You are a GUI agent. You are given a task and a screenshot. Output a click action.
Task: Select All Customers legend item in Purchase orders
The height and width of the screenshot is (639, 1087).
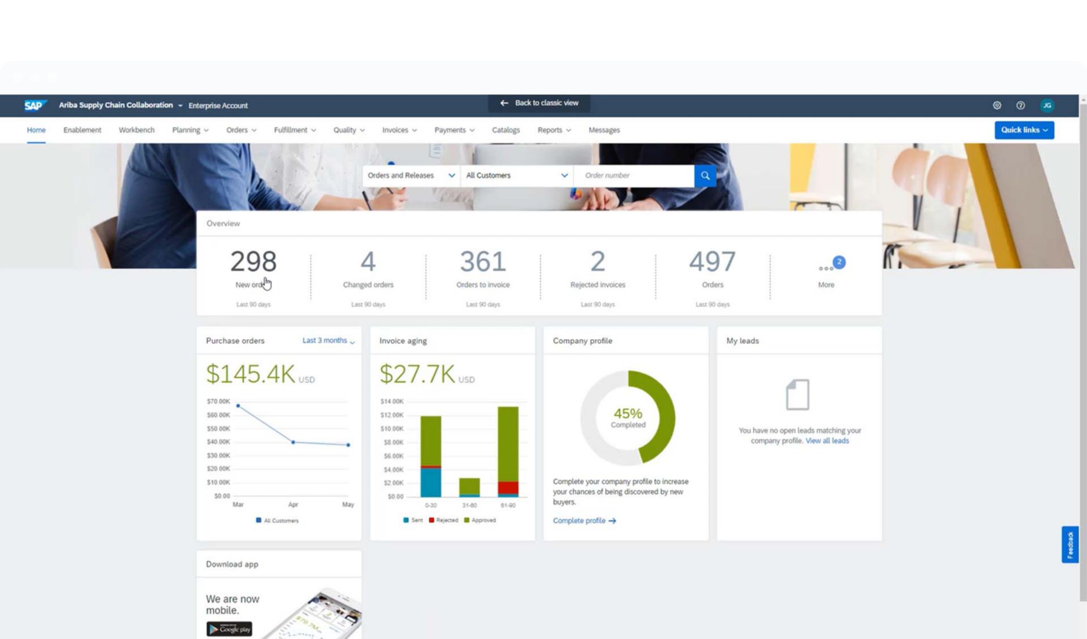pos(278,520)
